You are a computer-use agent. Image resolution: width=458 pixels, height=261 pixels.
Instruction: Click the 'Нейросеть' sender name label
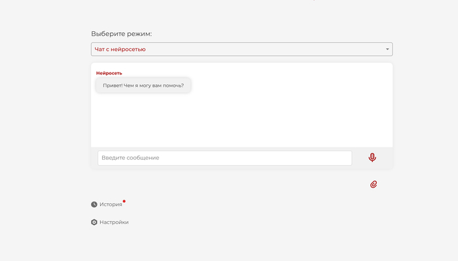coord(109,73)
